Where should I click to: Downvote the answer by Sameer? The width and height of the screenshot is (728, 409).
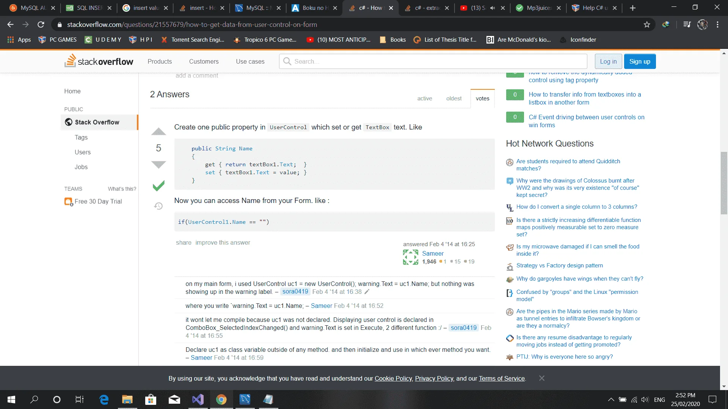tap(158, 165)
